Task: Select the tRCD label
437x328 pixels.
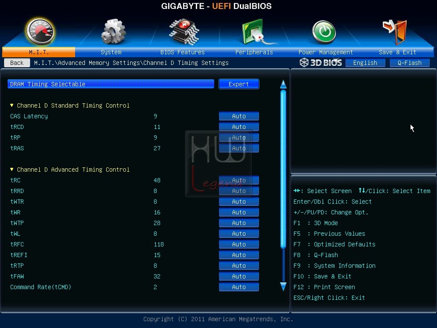Action: click(x=17, y=127)
